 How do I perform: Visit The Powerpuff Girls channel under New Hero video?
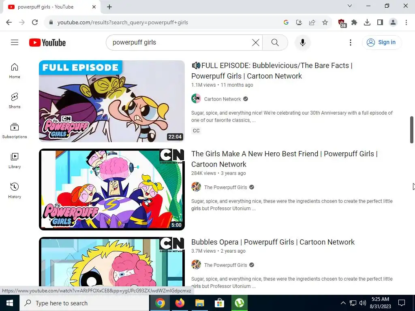(225, 187)
